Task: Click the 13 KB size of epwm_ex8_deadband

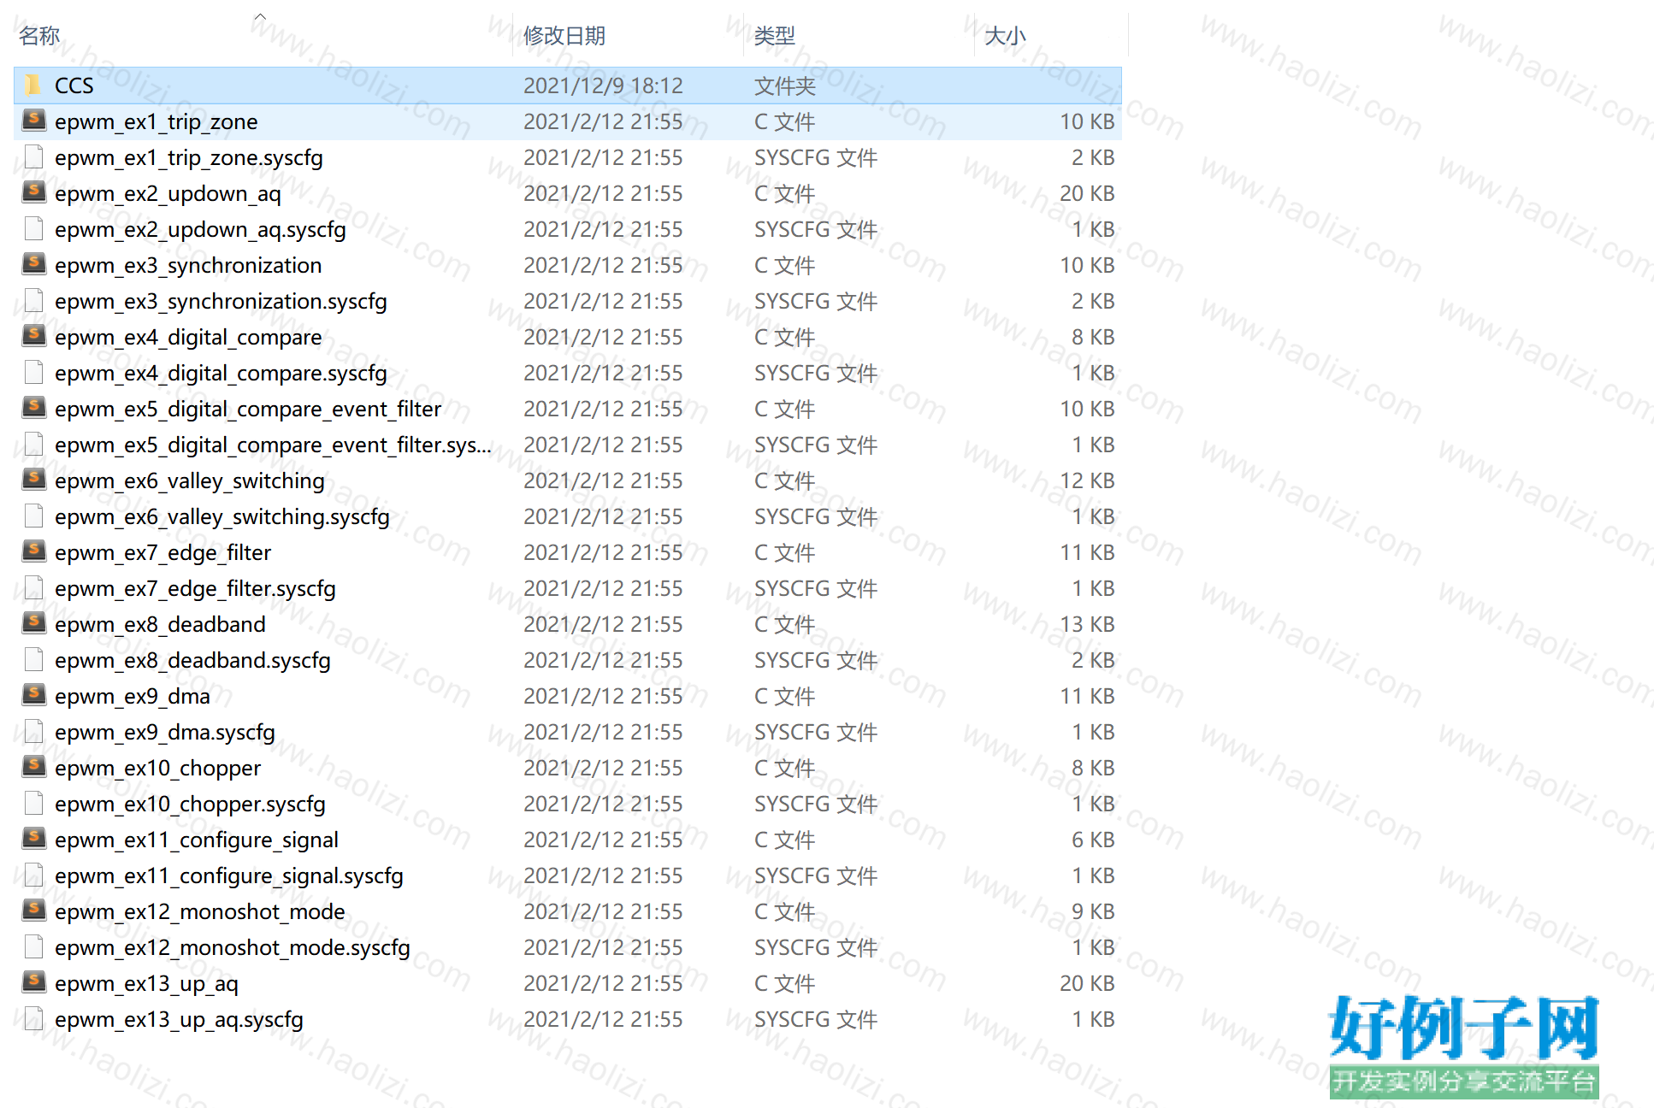Action: [x=1087, y=624]
